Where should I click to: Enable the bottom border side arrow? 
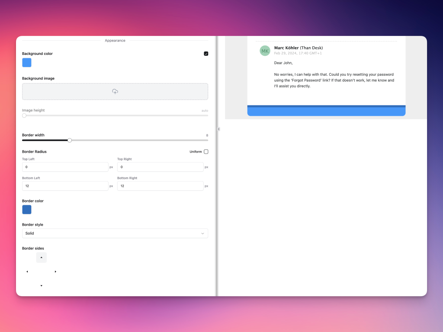42,286
